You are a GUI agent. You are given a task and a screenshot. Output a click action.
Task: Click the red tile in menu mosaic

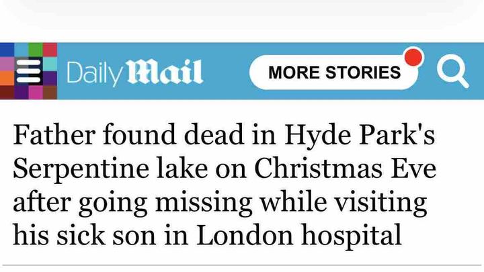[x=48, y=50]
